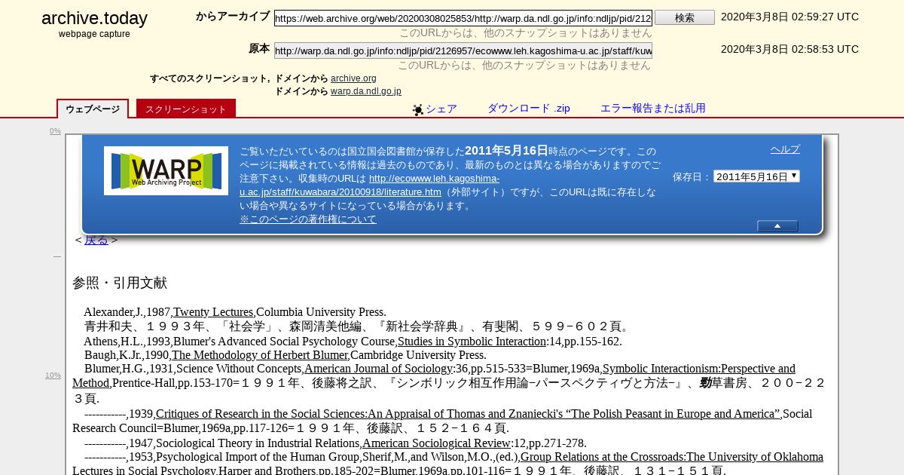The image size is (904, 475).
Task: Click the webpage capture subtitle
Action: pos(94,34)
